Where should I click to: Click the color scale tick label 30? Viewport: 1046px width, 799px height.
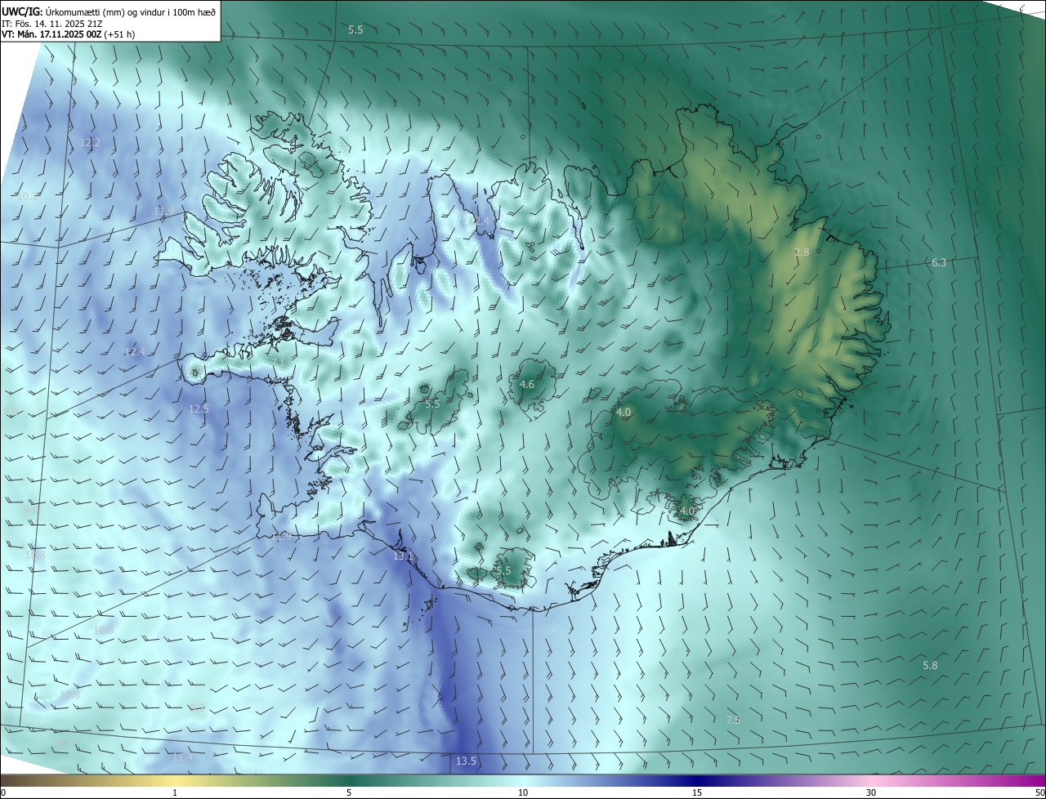click(871, 792)
